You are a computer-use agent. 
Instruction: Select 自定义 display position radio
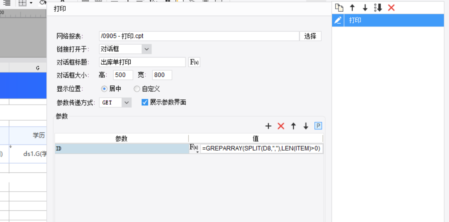click(x=137, y=89)
